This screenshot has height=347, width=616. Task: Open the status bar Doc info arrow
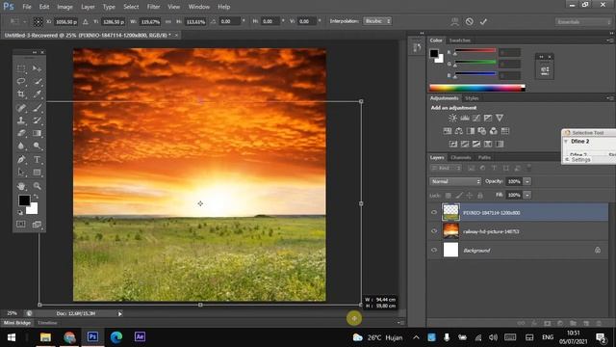click(x=119, y=313)
